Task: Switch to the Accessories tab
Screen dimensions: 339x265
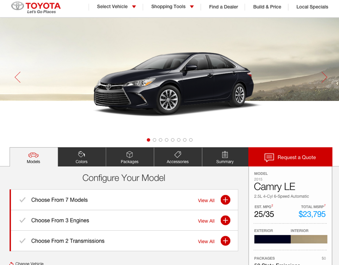Action: [178, 157]
